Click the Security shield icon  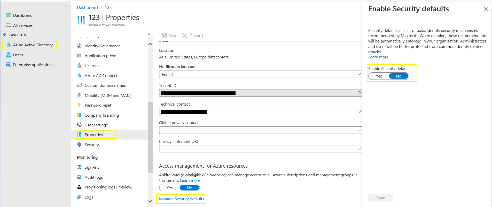coord(79,145)
